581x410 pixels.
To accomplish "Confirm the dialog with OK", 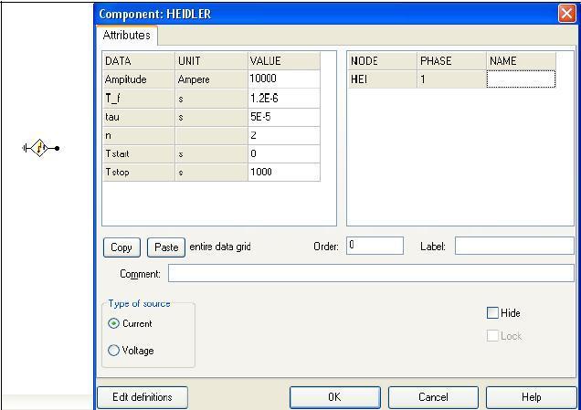I will tap(335, 397).
